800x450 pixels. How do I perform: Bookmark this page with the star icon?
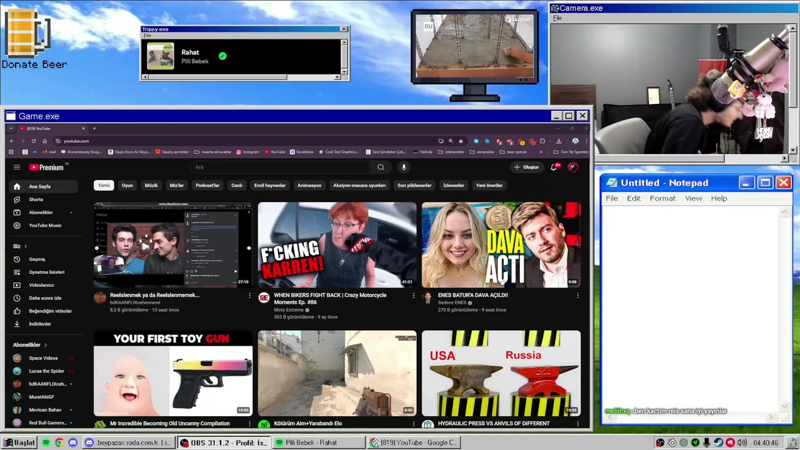click(x=461, y=141)
